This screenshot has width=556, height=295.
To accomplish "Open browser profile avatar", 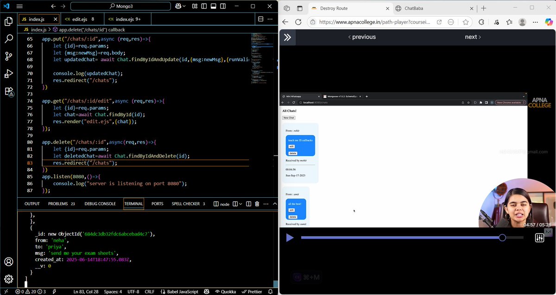I will coord(522,22).
